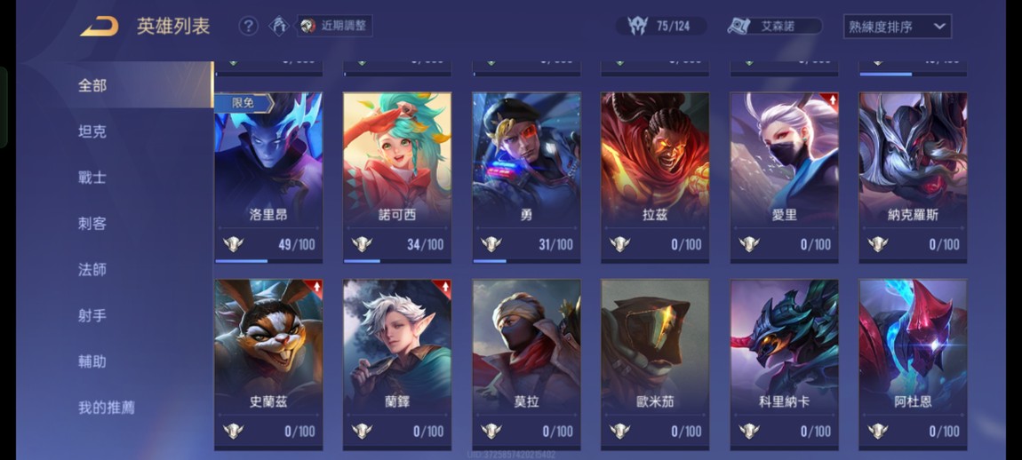This screenshot has width=1022, height=460.
Task: Open the question mark help icon
Action: [x=248, y=26]
